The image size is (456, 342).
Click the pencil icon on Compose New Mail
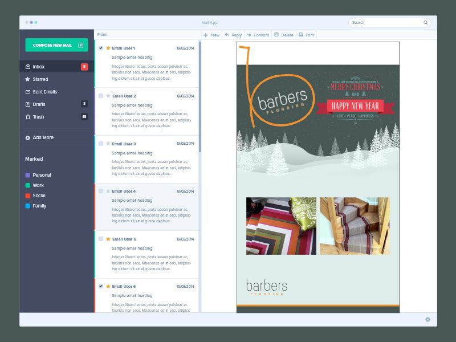tap(81, 45)
